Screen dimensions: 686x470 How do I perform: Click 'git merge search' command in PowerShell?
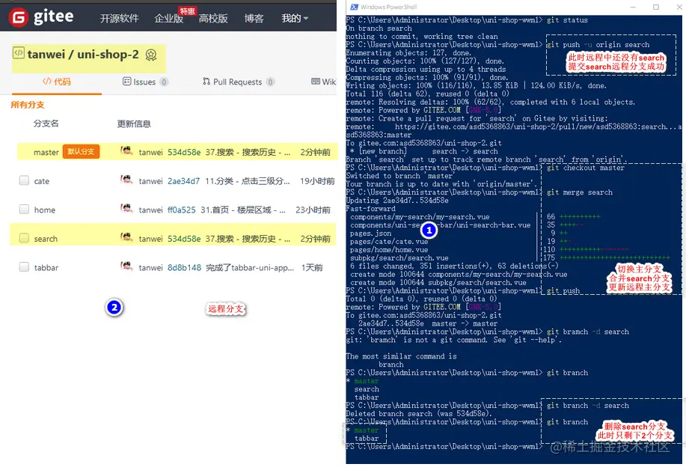(579, 192)
